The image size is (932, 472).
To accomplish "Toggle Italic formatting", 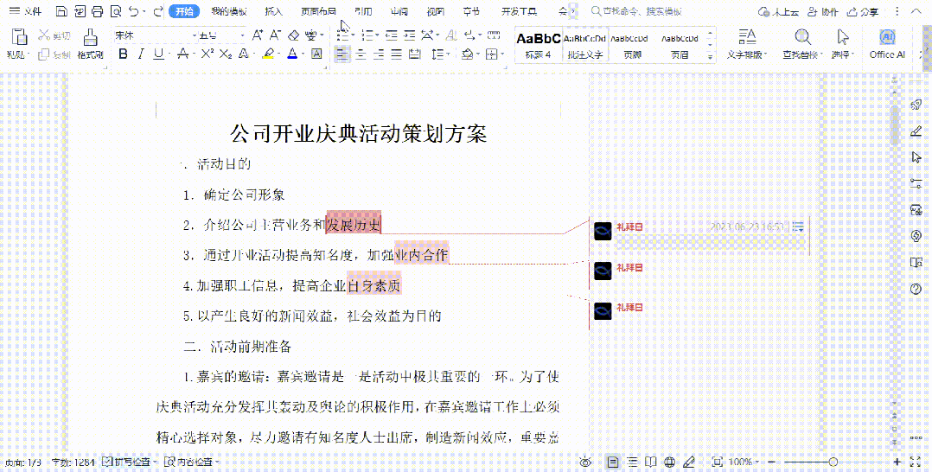I will coord(141,54).
